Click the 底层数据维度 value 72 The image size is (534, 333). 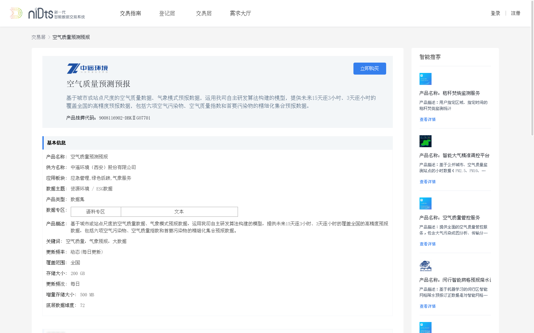coord(82,305)
